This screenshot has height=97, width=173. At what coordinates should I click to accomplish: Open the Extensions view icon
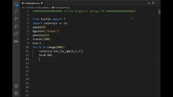16,33
